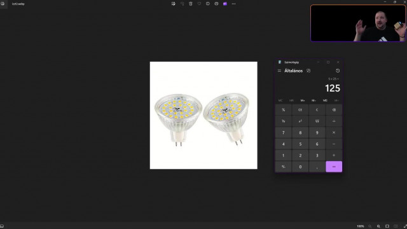Click the Photos app icon at top left
Image resolution: width=407 pixels, height=229 pixels.
pos(3,4)
